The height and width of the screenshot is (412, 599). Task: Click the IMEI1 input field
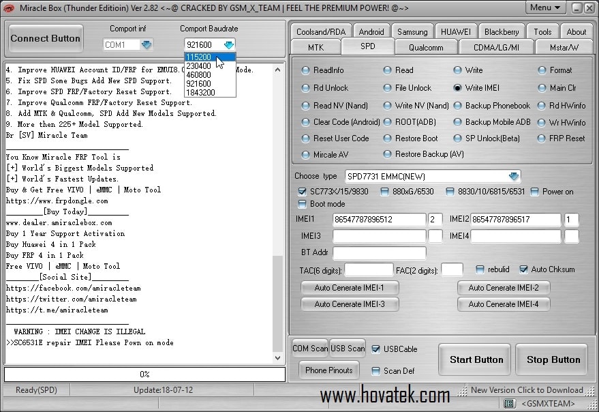[x=380, y=220]
